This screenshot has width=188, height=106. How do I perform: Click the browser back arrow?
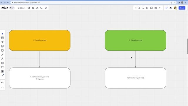pos(1,3)
